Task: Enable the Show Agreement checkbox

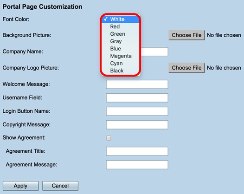Action: coord(109,138)
